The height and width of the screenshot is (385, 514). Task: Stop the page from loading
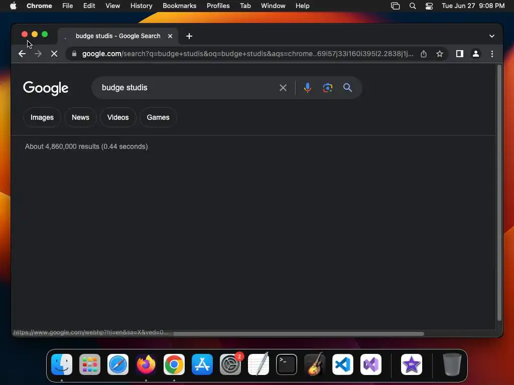point(54,54)
